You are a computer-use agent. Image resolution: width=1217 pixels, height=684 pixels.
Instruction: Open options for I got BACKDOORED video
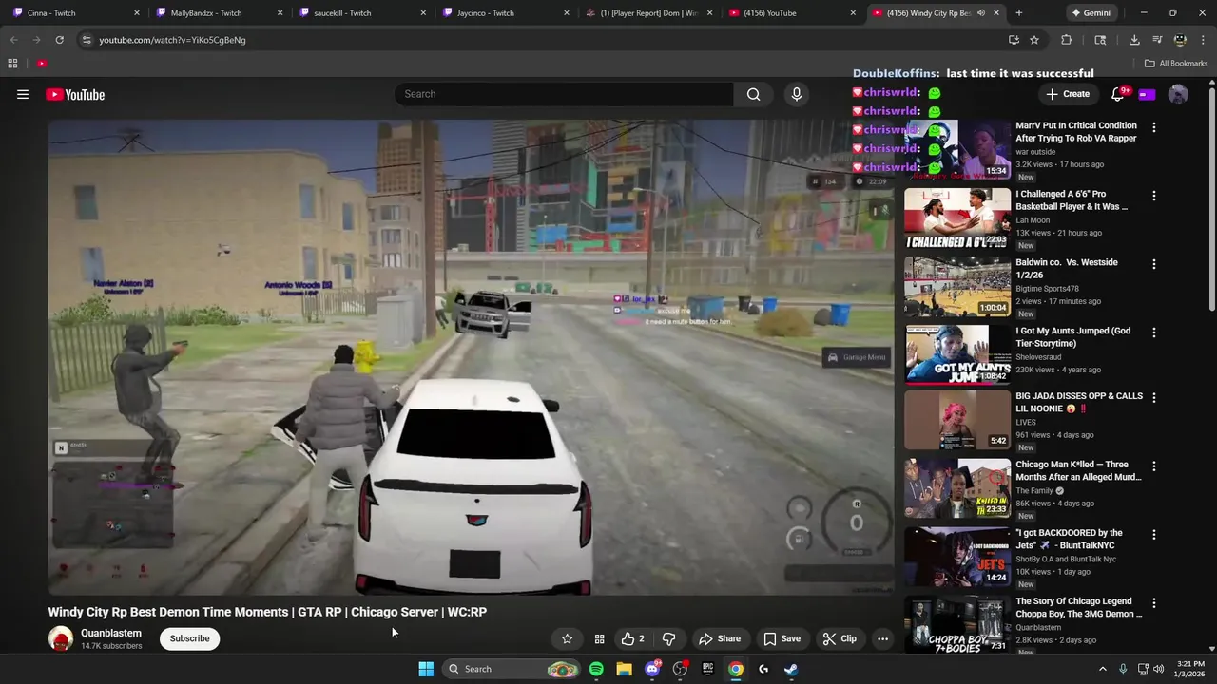pyautogui.click(x=1154, y=535)
